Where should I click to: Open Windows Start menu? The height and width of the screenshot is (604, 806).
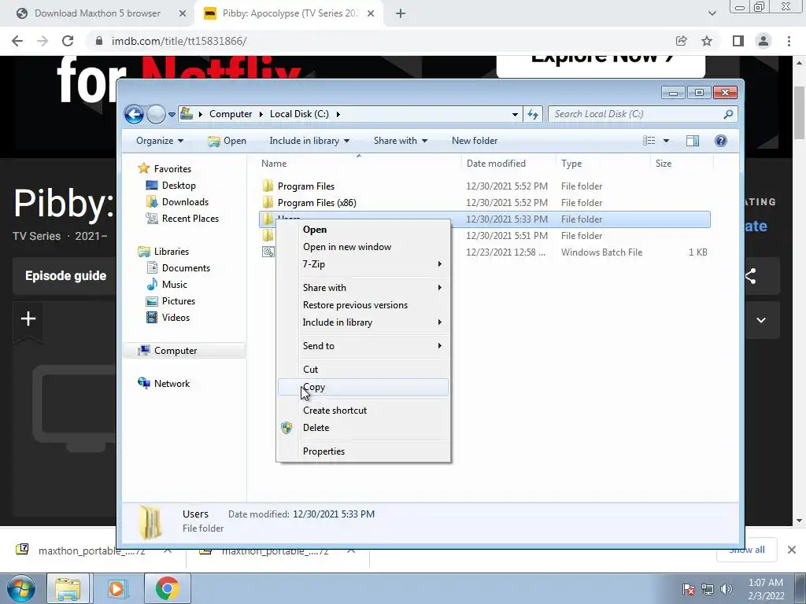pos(21,588)
